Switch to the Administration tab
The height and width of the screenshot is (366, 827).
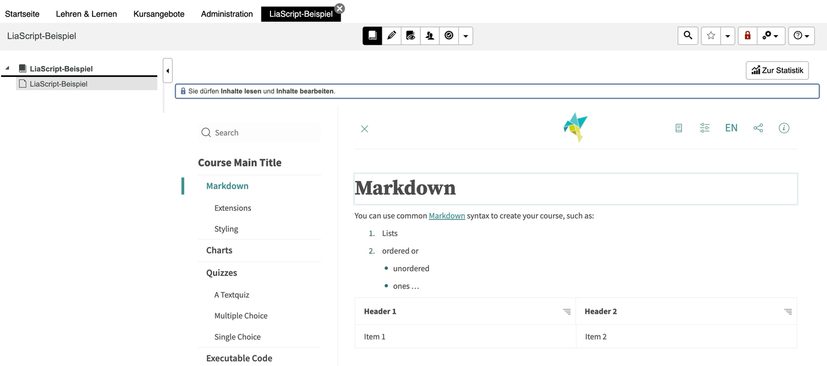coord(227,14)
